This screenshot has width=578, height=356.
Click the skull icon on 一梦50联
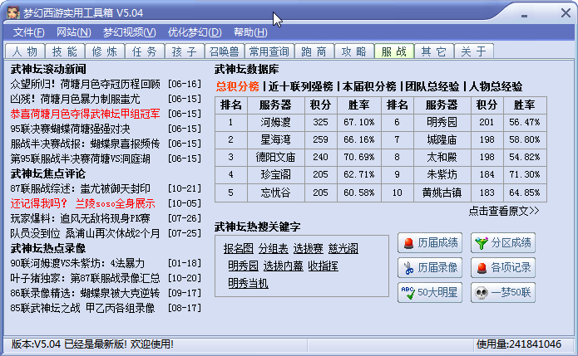pyautogui.click(x=481, y=293)
